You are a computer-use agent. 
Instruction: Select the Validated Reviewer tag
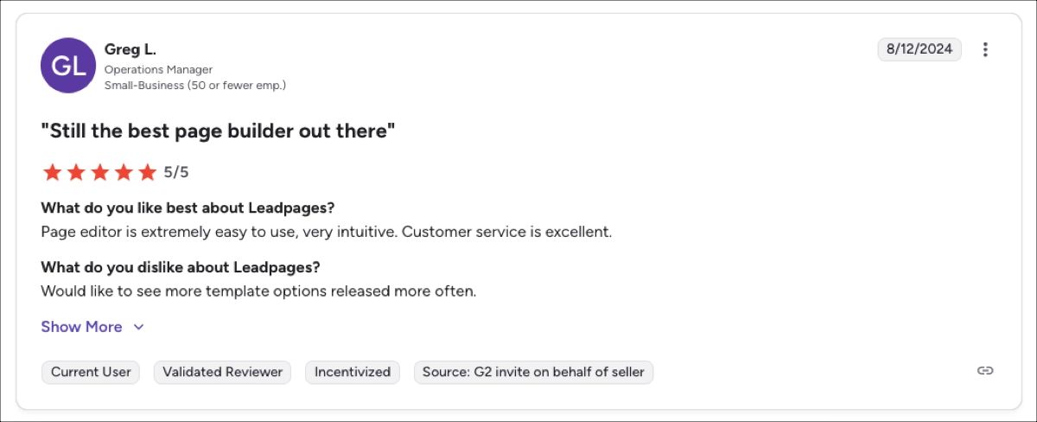click(222, 372)
